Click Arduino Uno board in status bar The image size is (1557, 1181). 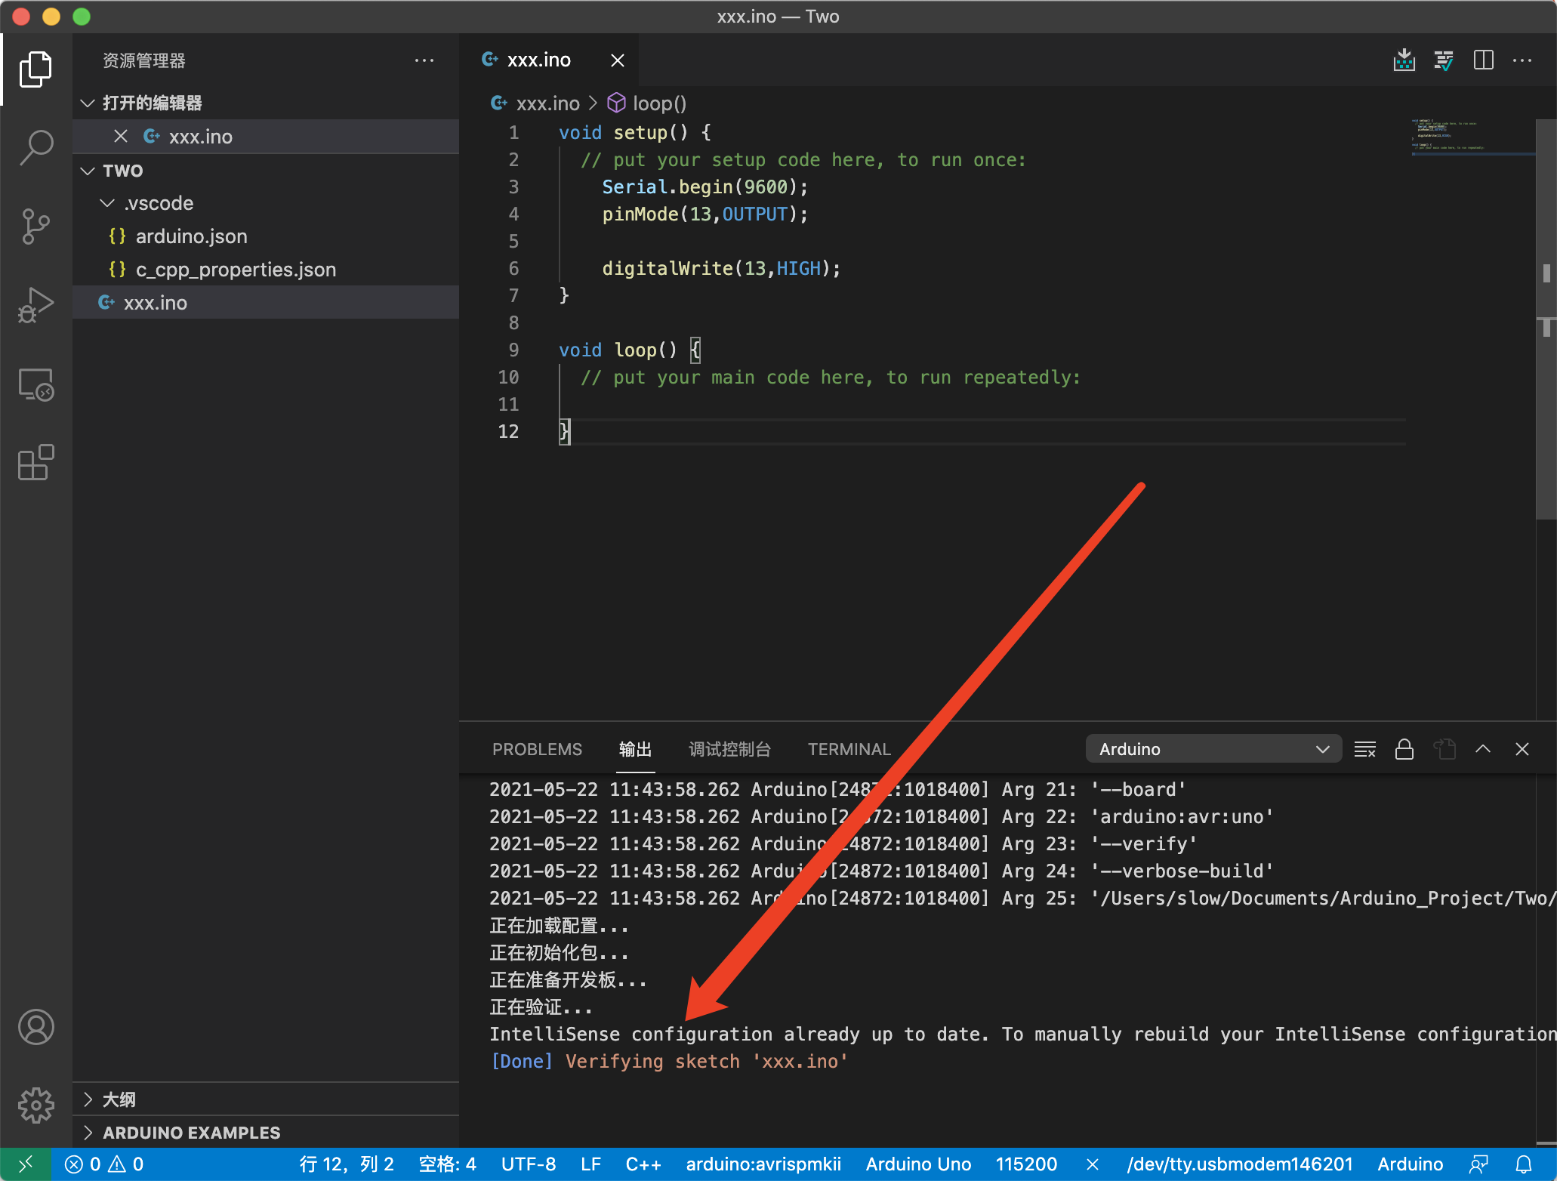click(917, 1164)
